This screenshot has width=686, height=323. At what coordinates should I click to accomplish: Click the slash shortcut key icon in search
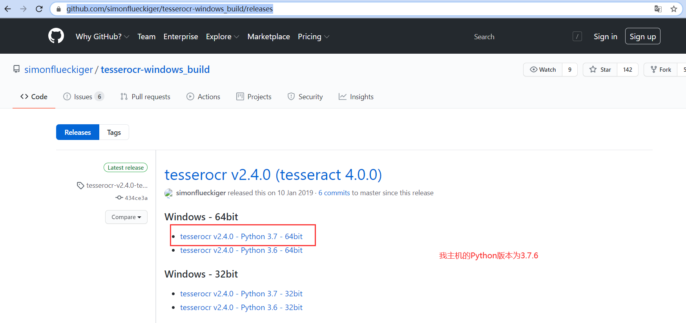coord(577,36)
